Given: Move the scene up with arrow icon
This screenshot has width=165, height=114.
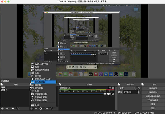Looking at the screenshot, I should (13, 109).
